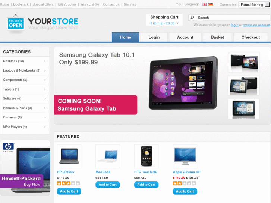Click the Apple Cinema 30" star rating
This screenshot has height=203, width=271.
pyautogui.click(x=184, y=184)
